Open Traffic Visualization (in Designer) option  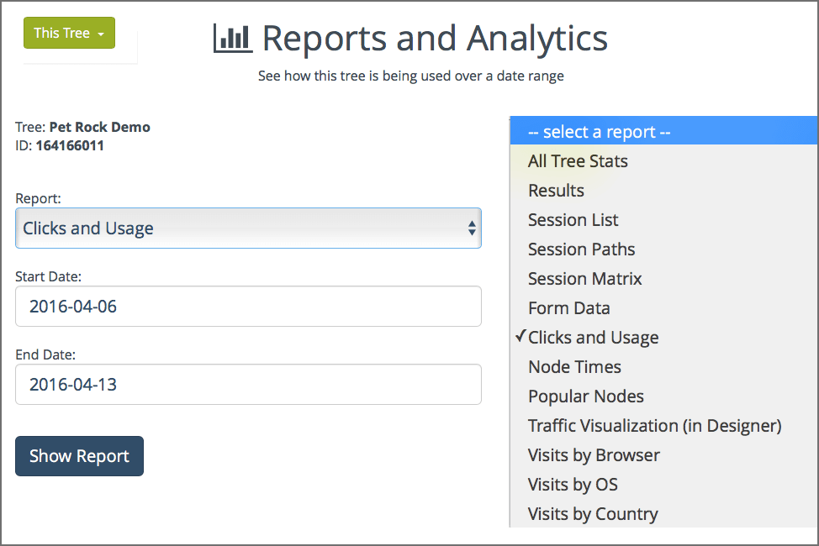pyautogui.click(x=654, y=426)
